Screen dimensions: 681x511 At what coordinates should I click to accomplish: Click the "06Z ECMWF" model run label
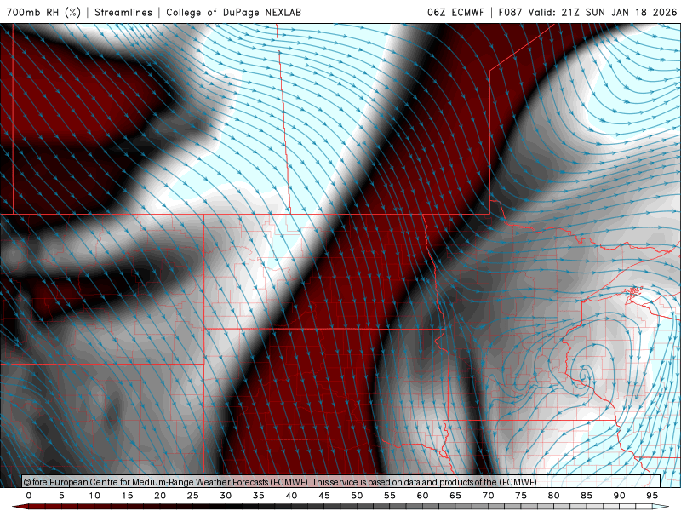(455, 12)
